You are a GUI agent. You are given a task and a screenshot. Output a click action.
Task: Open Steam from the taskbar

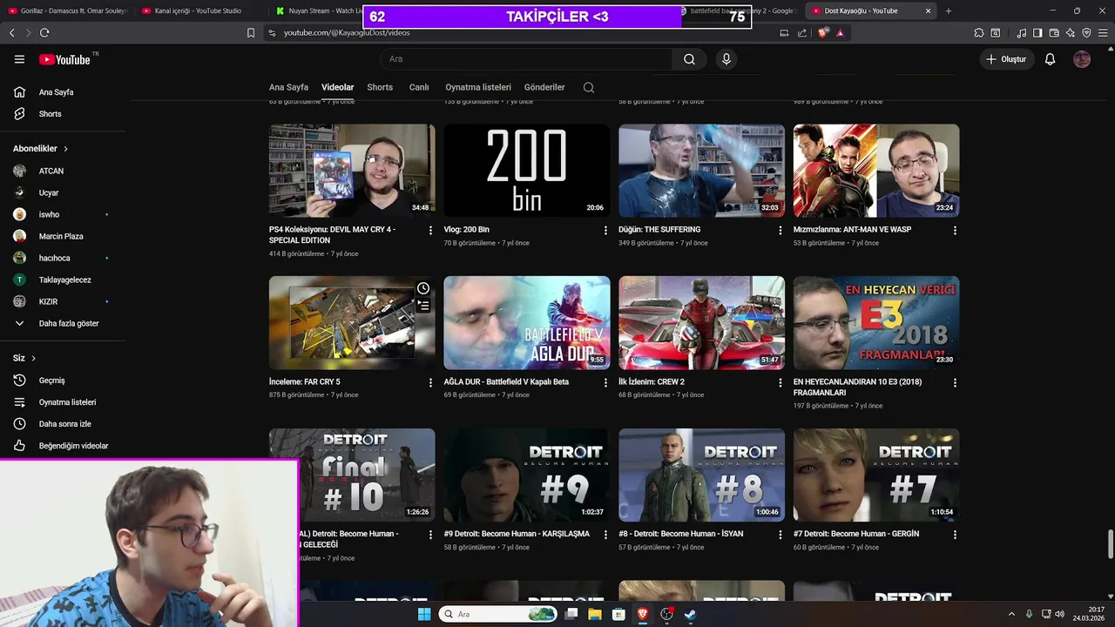(x=689, y=614)
